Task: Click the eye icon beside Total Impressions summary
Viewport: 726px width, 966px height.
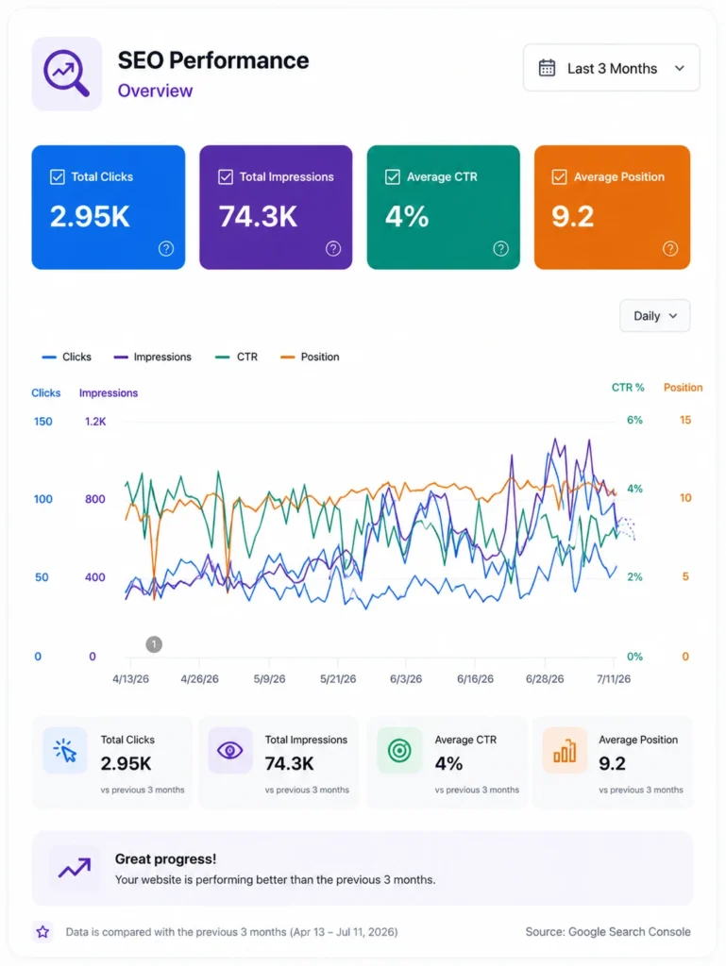Action: [229, 750]
